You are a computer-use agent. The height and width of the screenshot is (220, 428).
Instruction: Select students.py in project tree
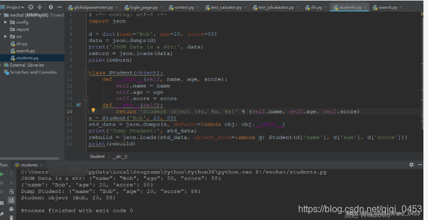coord(25,58)
